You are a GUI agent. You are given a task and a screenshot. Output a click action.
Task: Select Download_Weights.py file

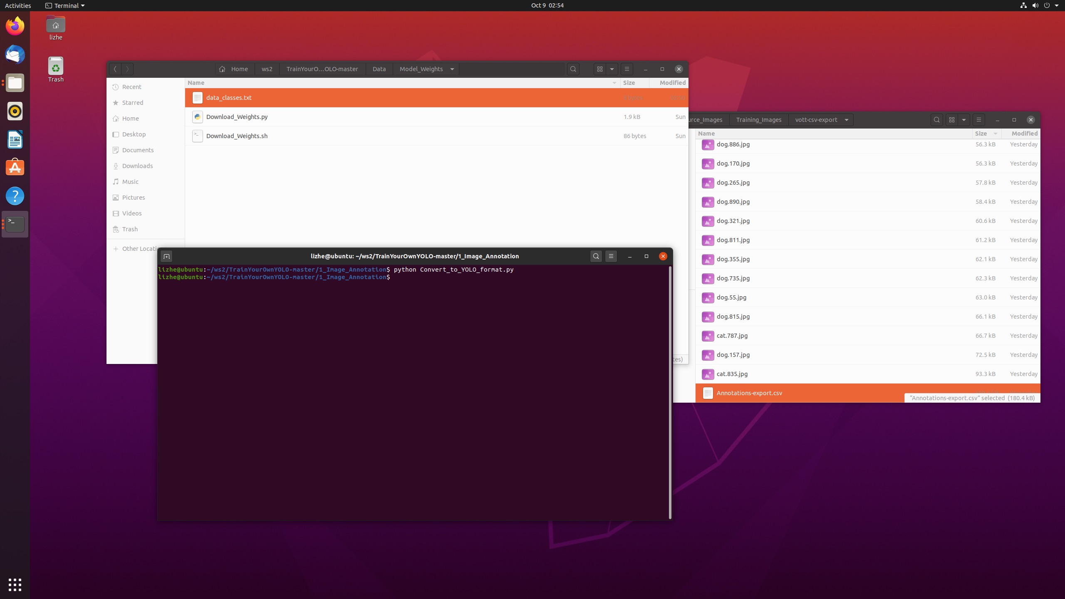436,117
